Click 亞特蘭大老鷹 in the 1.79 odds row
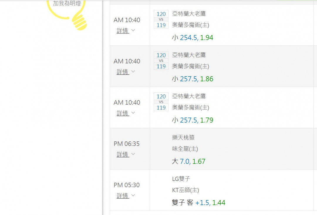Screen dimensions: 317x215 (x=189, y=96)
